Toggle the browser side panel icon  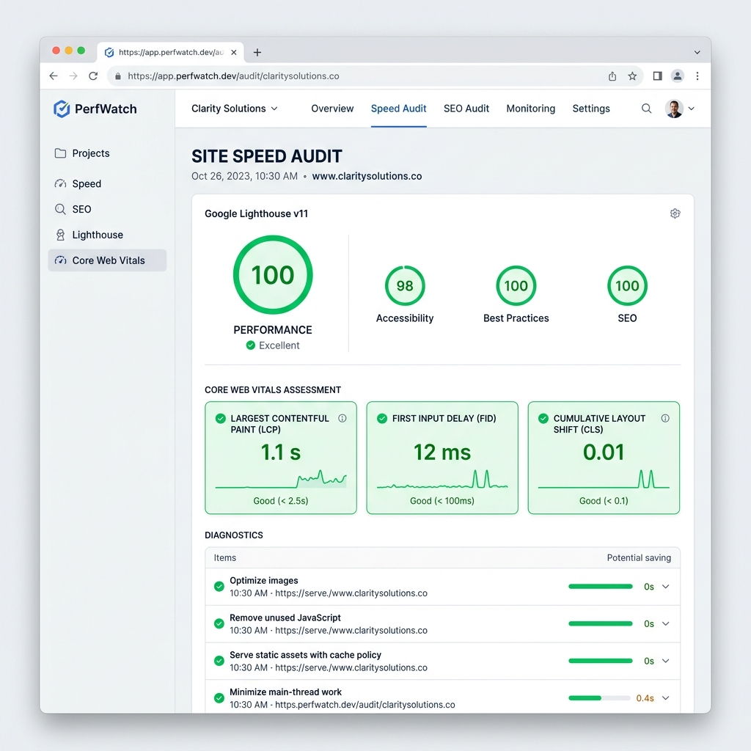pyautogui.click(x=658, y=76)
